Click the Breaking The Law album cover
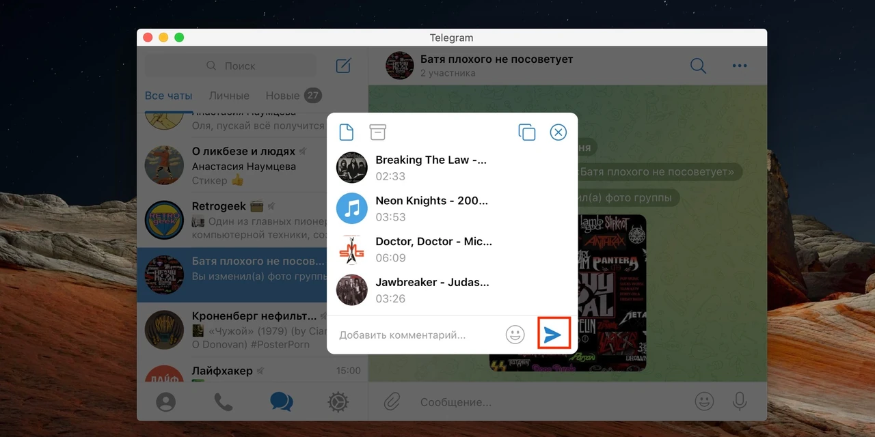875x437 pixels. [x=352, y=167]
